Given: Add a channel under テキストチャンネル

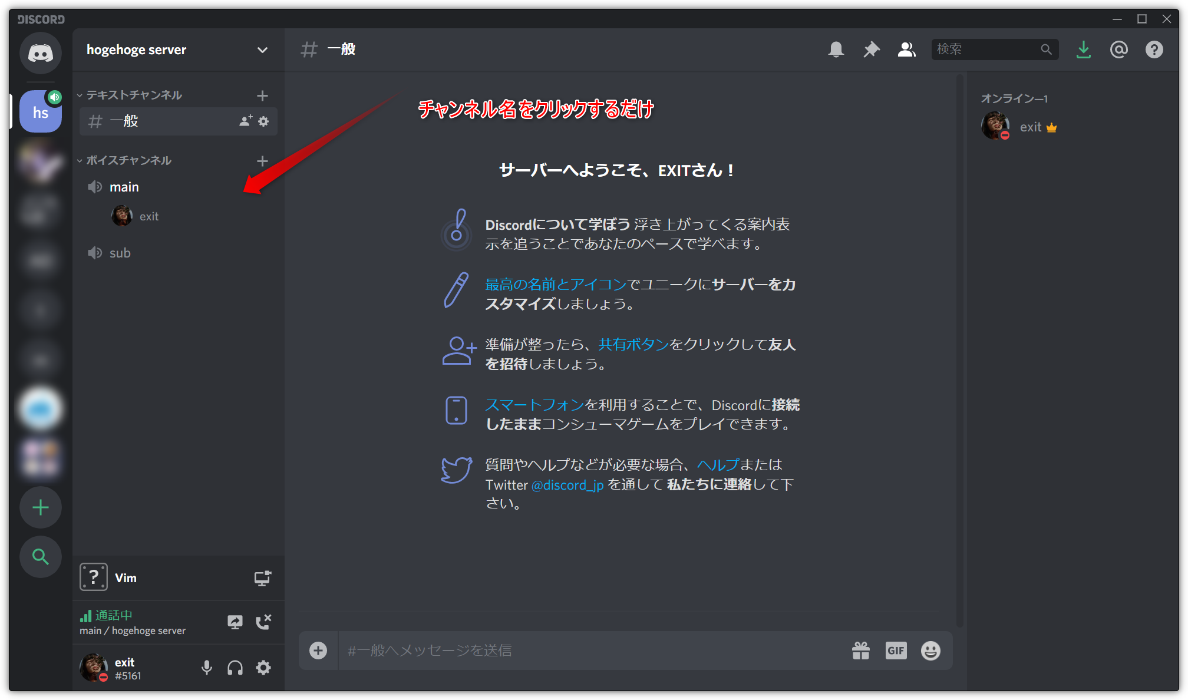Looking at the screenshot, I should pos(263,95).
